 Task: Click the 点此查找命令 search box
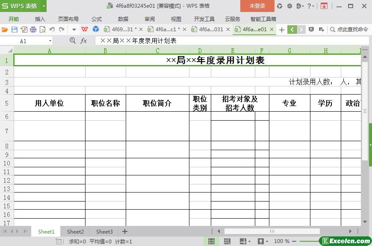tap(349, 30)
